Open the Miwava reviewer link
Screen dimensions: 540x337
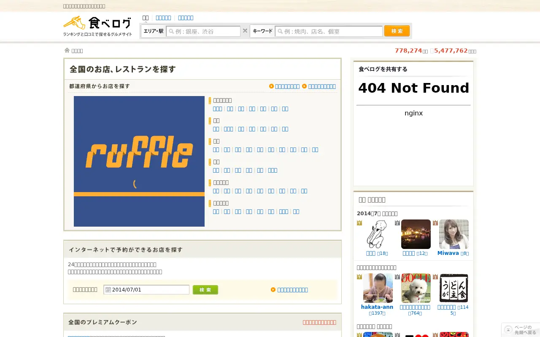pos(448,253)
